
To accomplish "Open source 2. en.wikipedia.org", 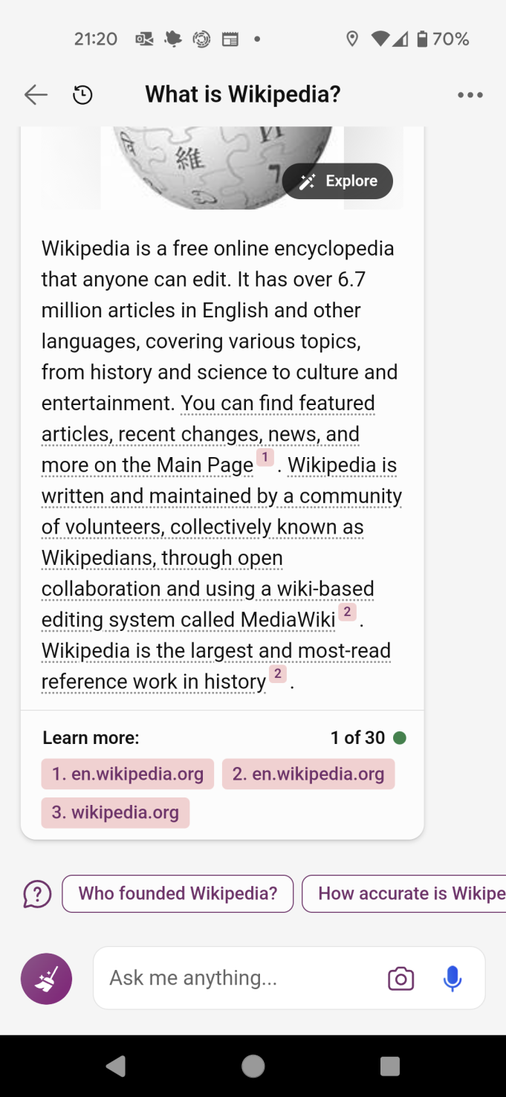I will coord(308,774).
